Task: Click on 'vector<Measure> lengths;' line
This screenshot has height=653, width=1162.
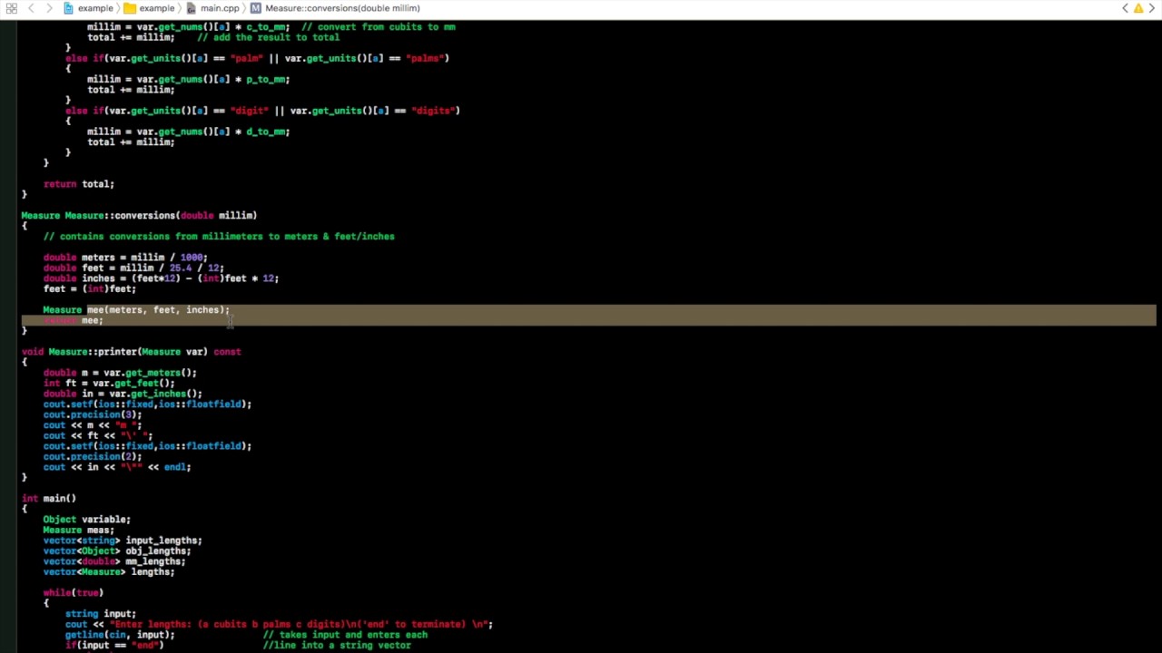Action: point(109,571)
